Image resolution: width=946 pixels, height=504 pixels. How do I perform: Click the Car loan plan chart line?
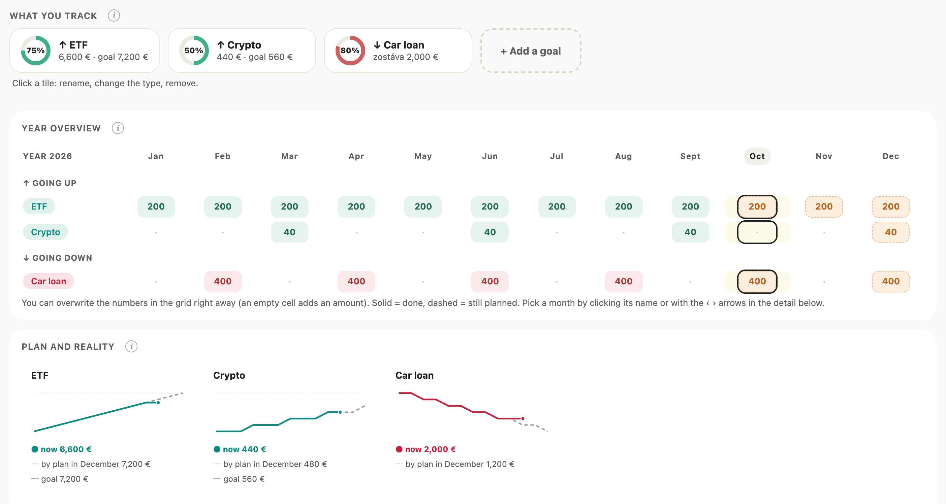473,412
